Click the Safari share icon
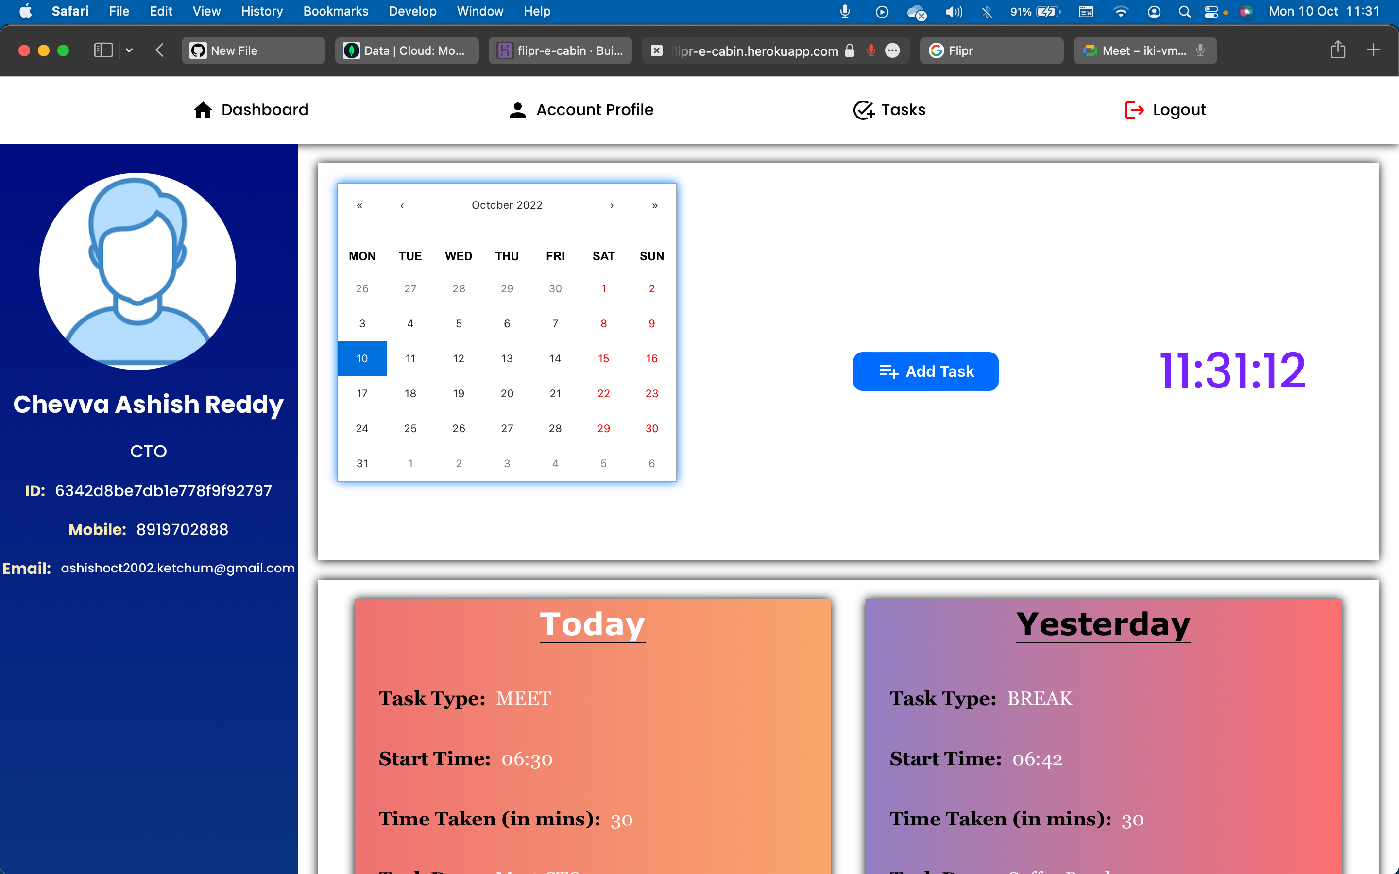This screenshot has width=1399, height=874. (x=1337, y=50)
